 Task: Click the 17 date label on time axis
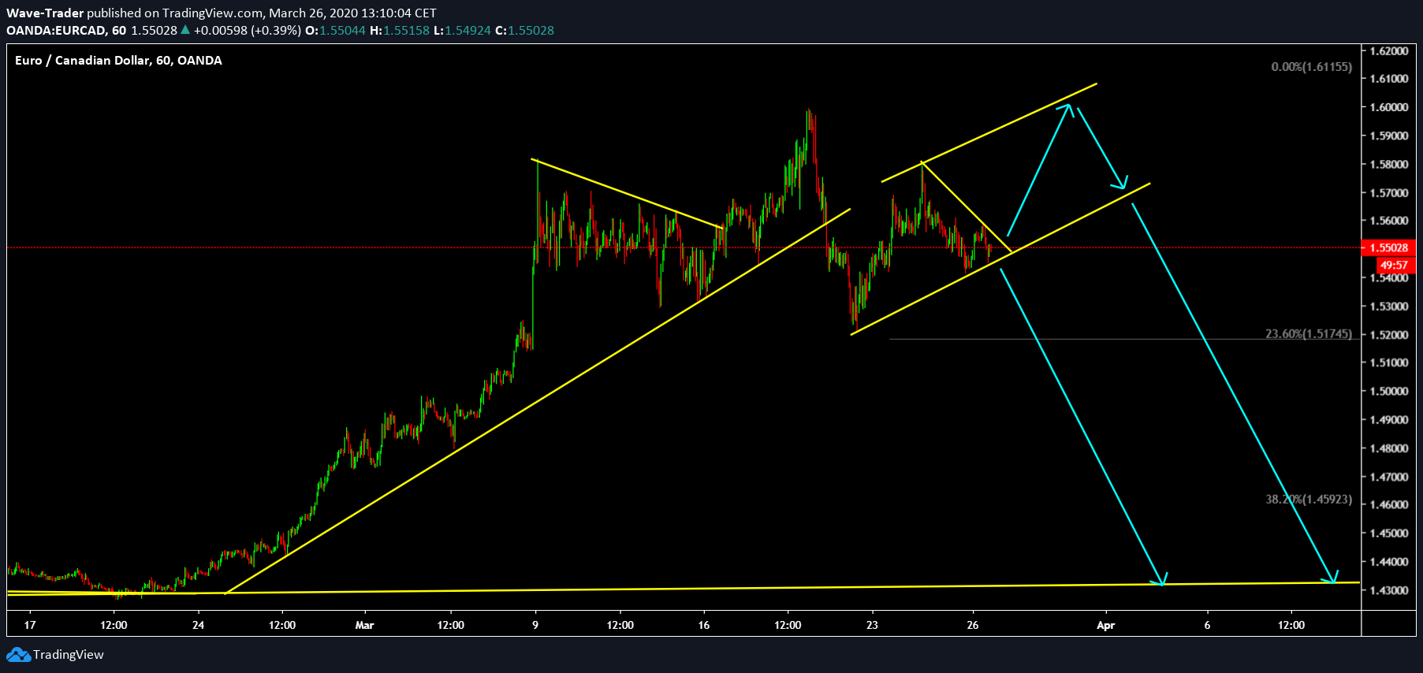30,625
